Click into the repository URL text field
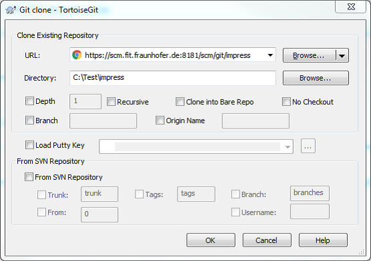Image resolution: width=371 pixels, height=261 pixels. click(173, 55)
